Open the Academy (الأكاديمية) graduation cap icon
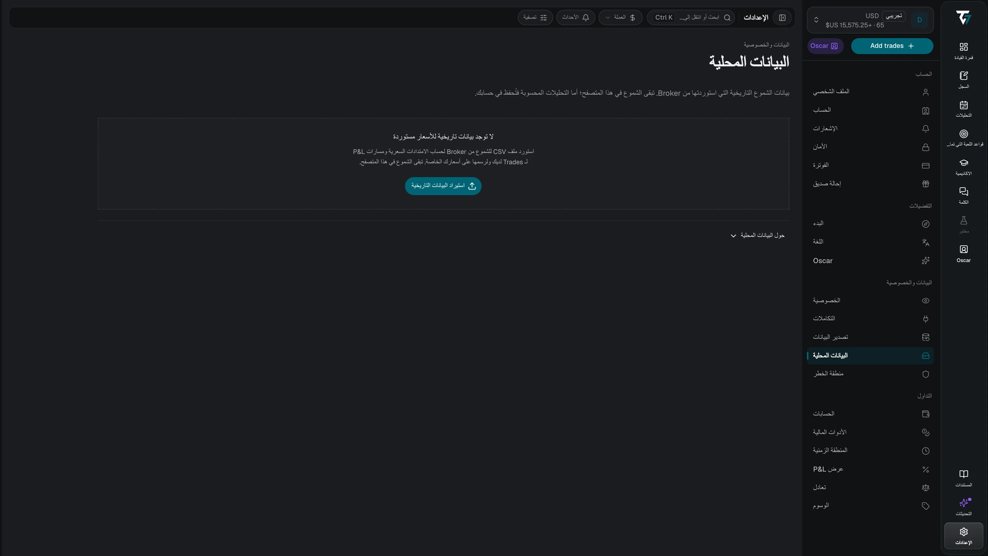Image resolution: width=988 pixels, height=556 pixels. (963, 167)
